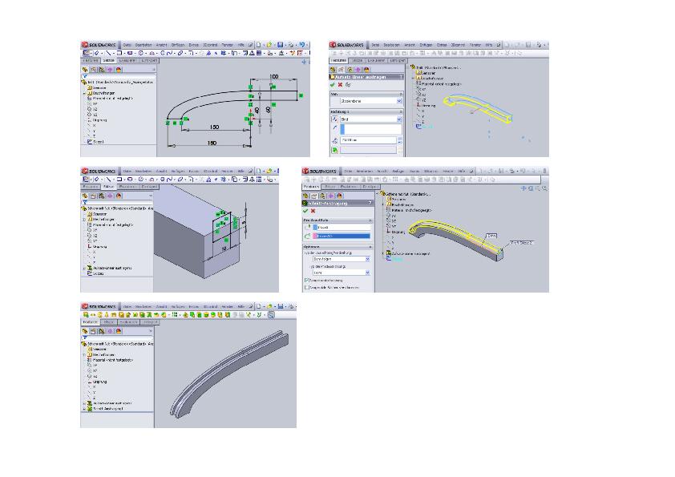Pick Sketch Fillet tool in curved-profile sketch window

tap(191, 53)
